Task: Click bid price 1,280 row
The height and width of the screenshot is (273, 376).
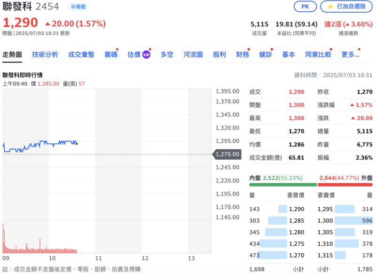Action: 277,232
